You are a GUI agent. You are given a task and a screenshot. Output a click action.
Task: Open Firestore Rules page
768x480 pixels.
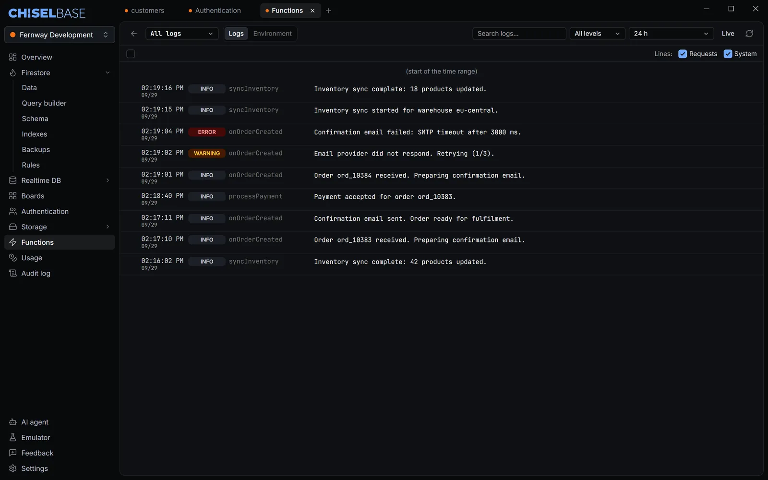pos(31,165)
